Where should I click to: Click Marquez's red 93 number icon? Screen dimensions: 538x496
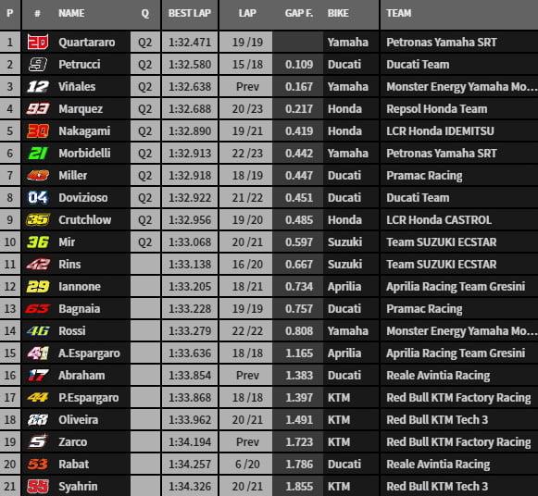coord(38,108)
